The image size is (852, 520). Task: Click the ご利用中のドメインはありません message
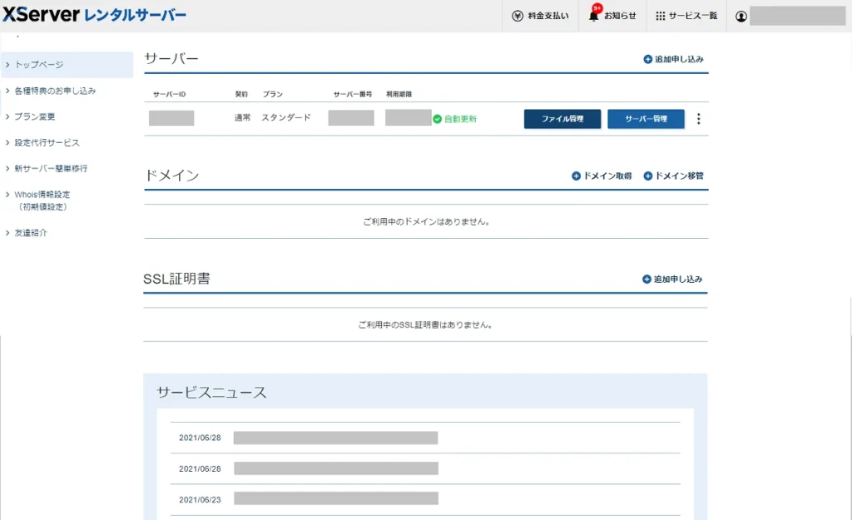point(427,221)
